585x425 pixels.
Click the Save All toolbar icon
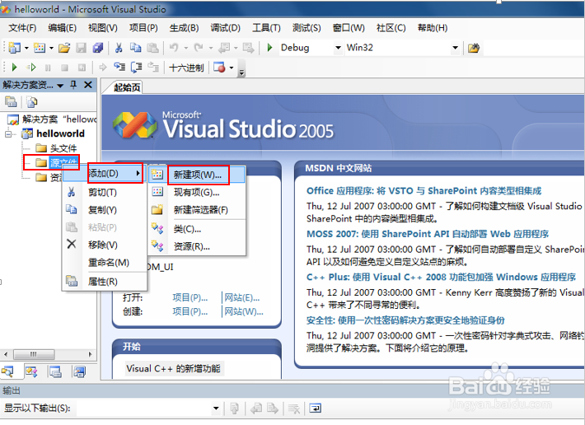click(x=98, y=48)
